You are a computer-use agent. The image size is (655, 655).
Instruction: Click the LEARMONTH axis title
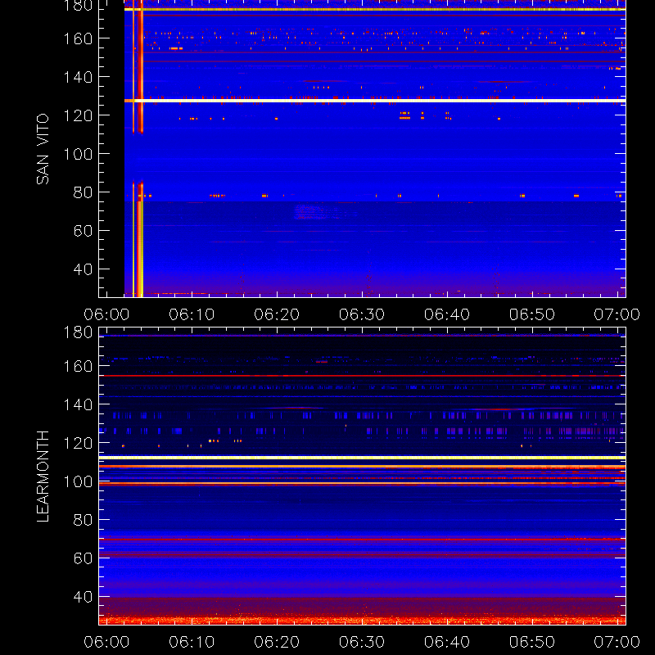click(x=43, y=477)
